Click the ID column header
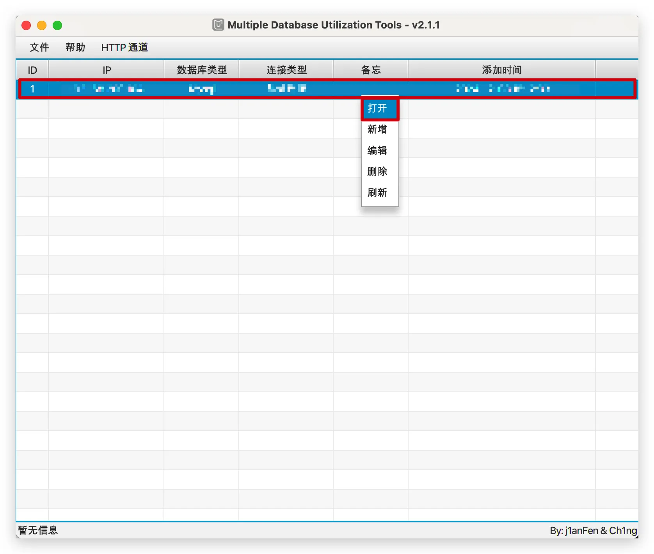This screenshot has width=654, height=554. tap(32, 70)
